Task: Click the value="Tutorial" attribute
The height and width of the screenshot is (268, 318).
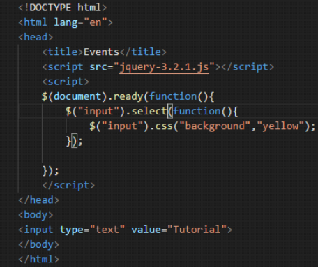Action: coord(179,230)
